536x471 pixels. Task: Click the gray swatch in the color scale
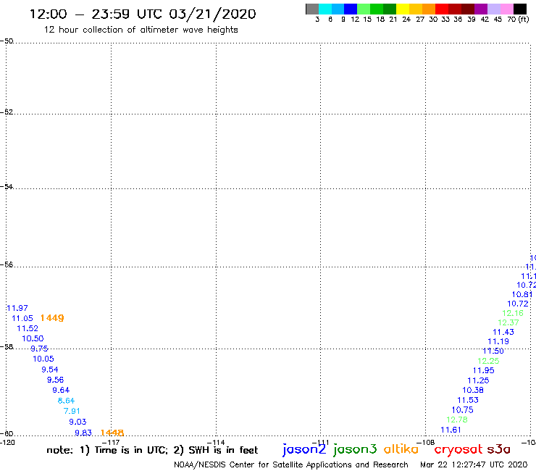[312, 9]
